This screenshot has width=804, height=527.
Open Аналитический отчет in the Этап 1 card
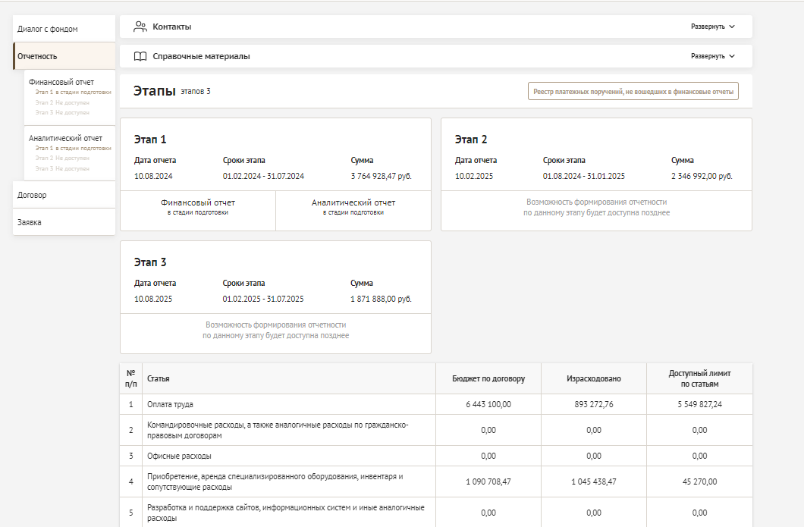pos(353,206)
